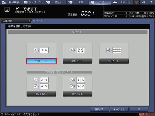Image resolution: width=155 pixels, height=116 pixels.
Task: Open the ジョブリスト job list tab
Action: [33, 2]
